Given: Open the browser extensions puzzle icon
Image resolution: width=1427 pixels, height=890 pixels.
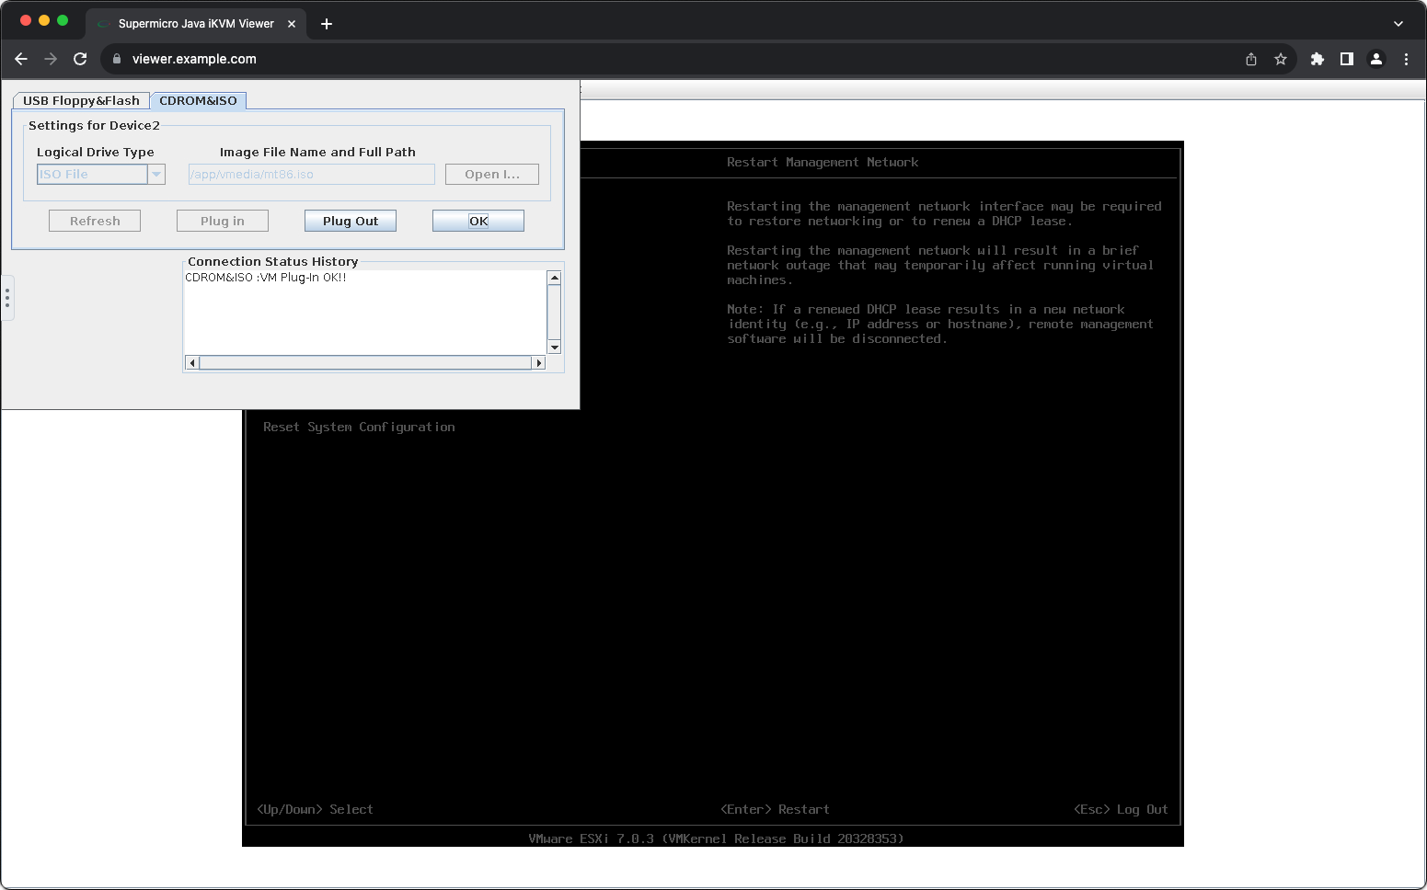Looking at the screenshot, I should [1317, 59].
